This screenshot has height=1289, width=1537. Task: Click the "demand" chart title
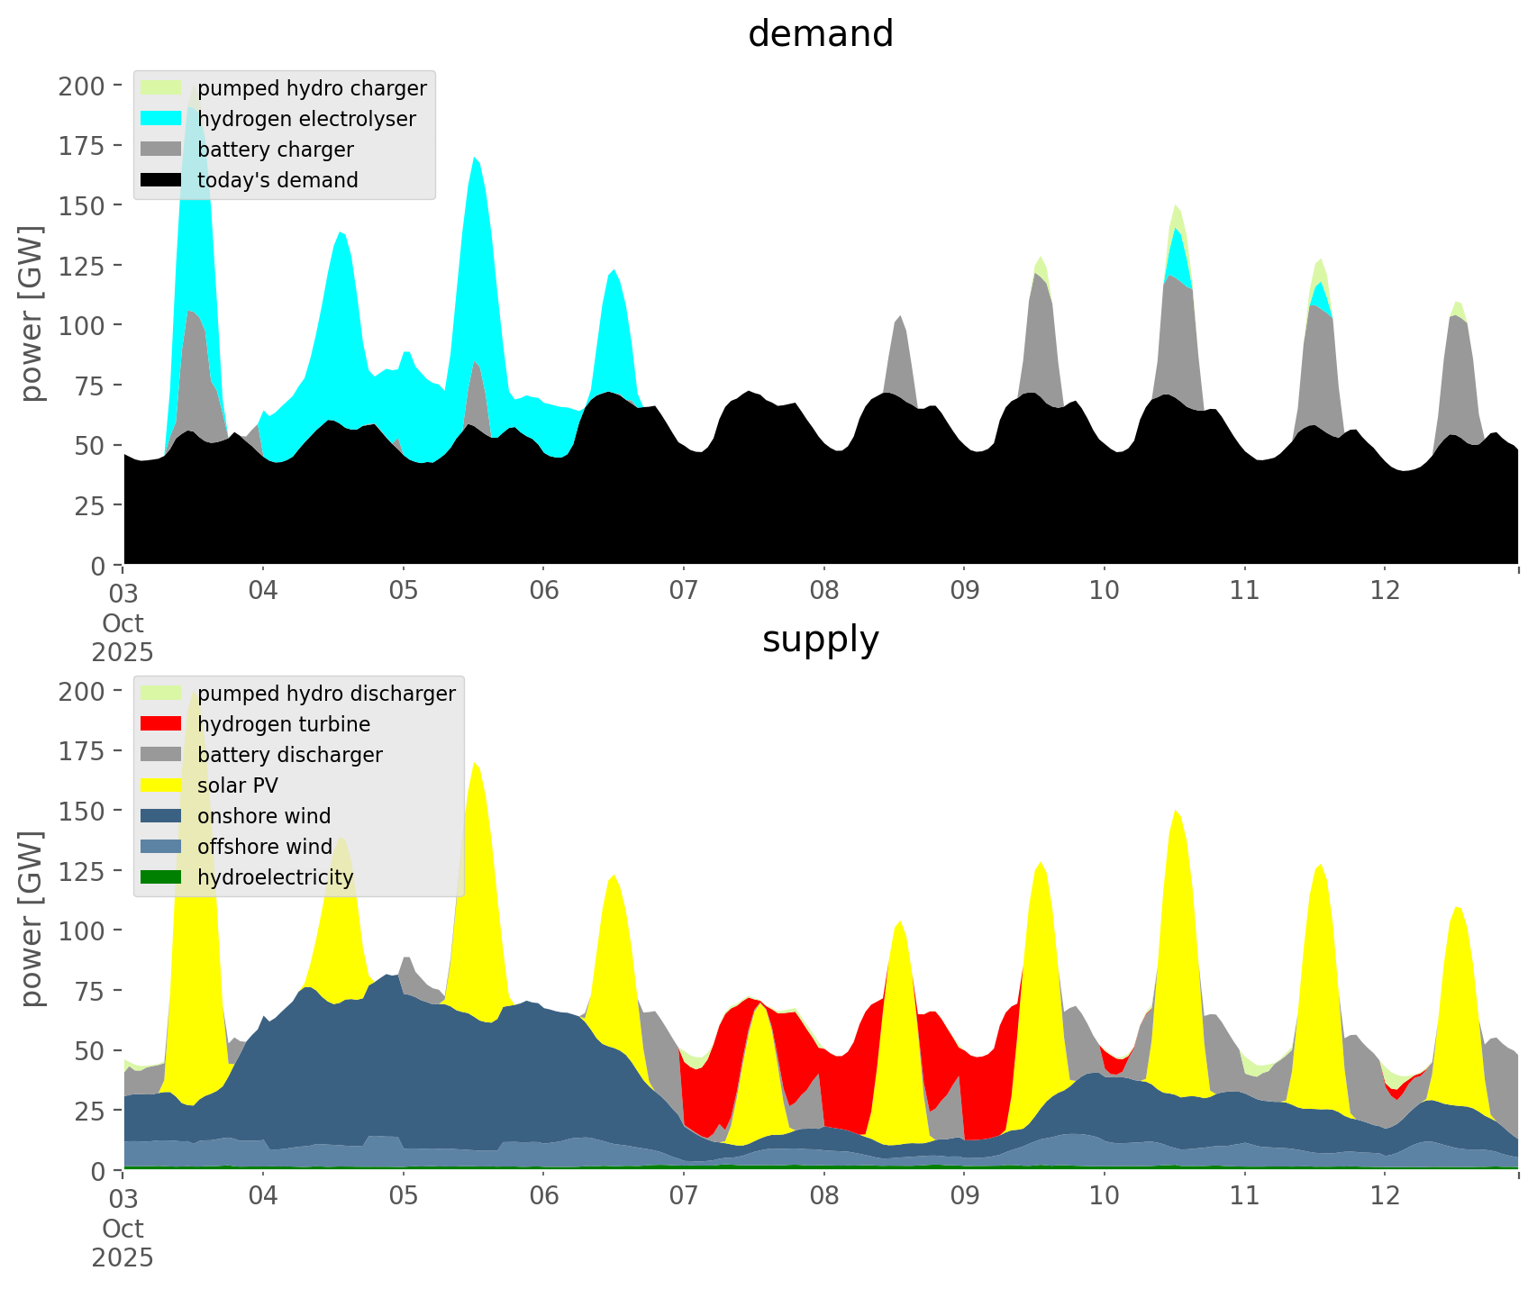(820, 34)
